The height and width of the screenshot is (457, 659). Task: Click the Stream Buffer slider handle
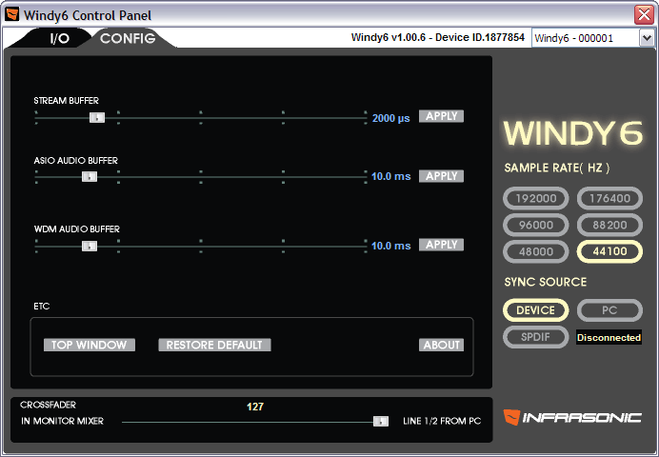click(97, 118)
